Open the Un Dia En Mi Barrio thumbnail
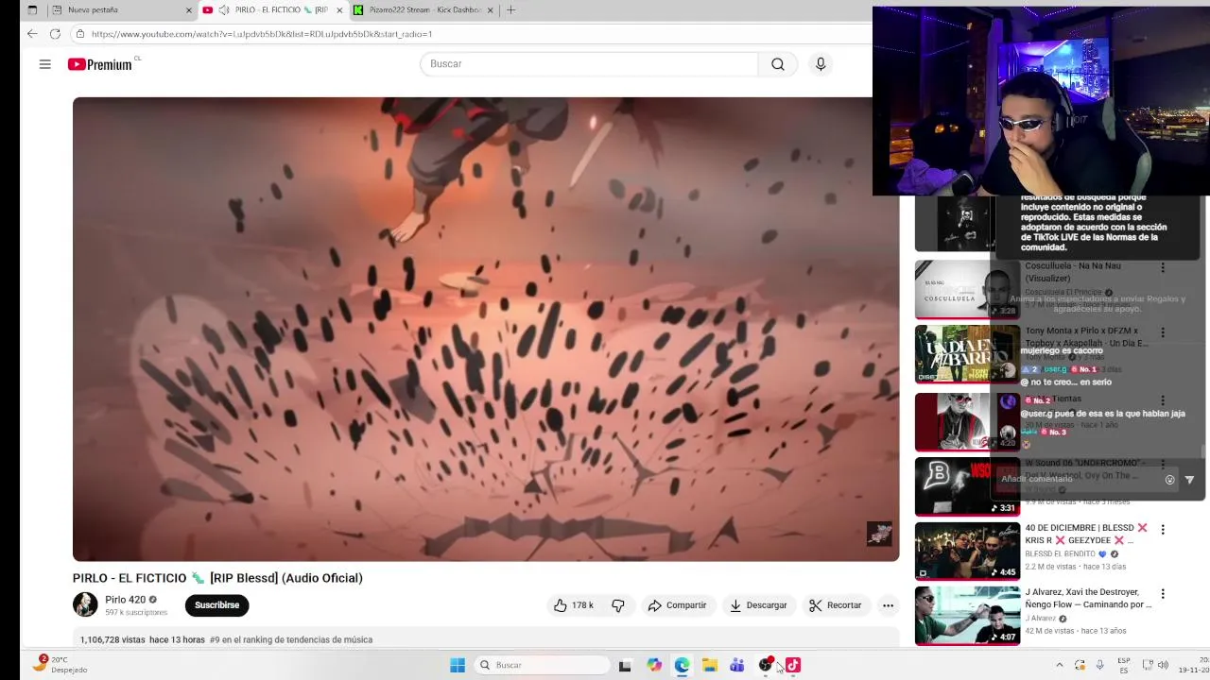This screenshot has height=680, width=1210. click(967, 354)
